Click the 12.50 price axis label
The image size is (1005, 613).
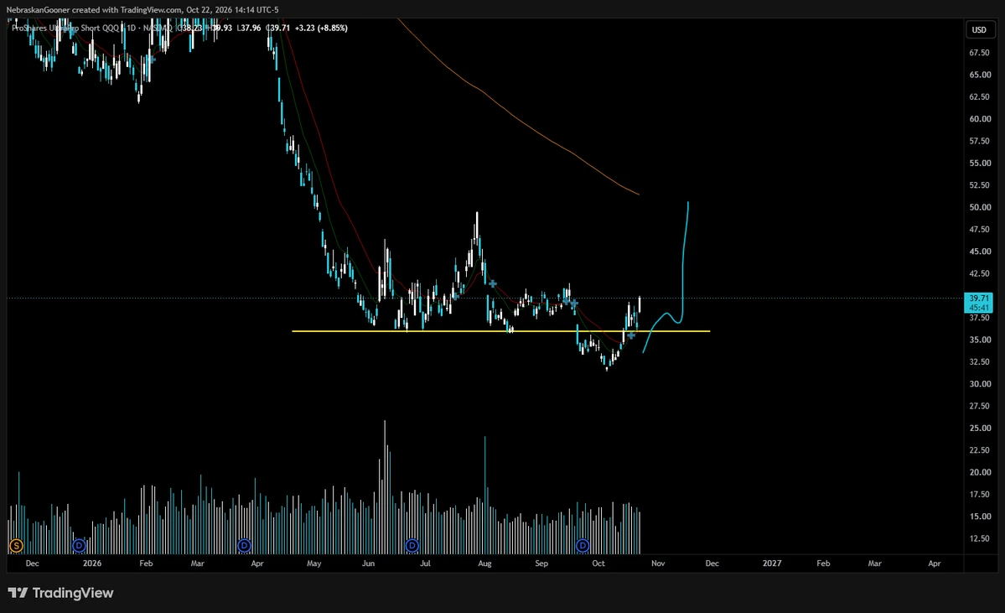coord(979,538)
